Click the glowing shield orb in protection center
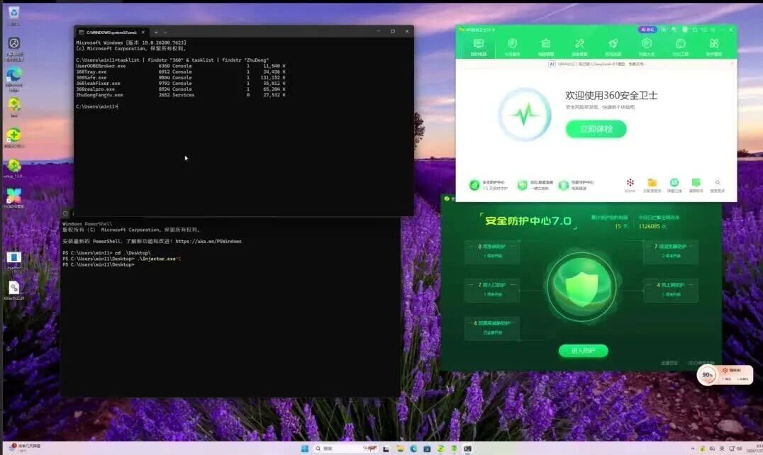 [x=581, y=286]
